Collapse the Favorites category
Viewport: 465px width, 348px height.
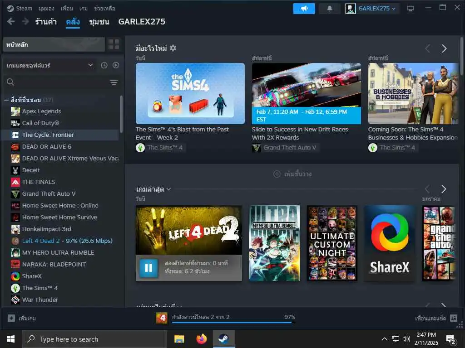(x=6, y=100)
